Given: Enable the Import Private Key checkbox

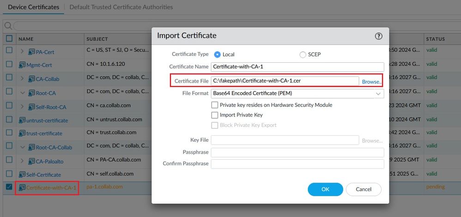Looking at the screenshot, I should pos(215,115).
